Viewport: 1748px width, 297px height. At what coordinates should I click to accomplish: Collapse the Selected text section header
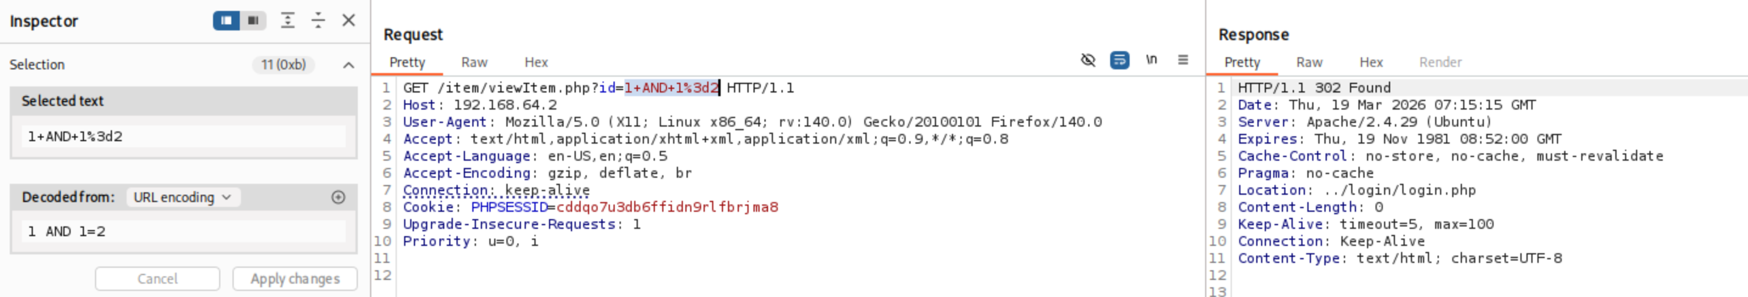(x=183, y=101)
